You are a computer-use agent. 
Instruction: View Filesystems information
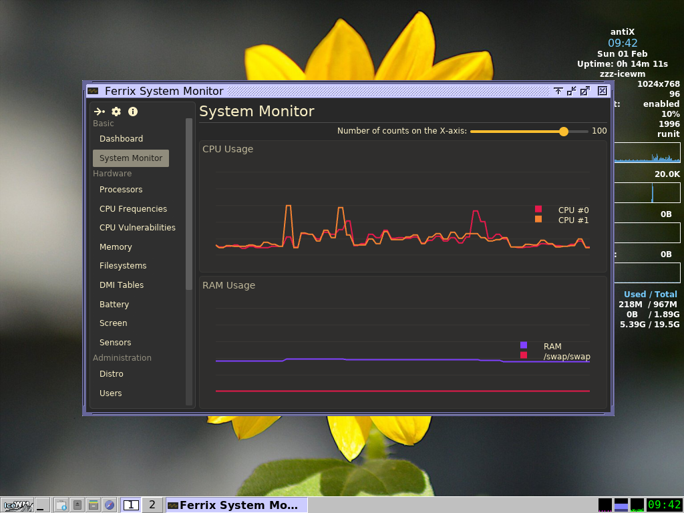click(x=123, y=266)
